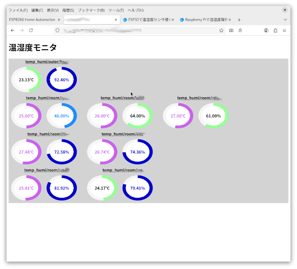The image size is (297, 269).
Task: Open the ファイル(F) menu
Action: [x=18, y=10]
